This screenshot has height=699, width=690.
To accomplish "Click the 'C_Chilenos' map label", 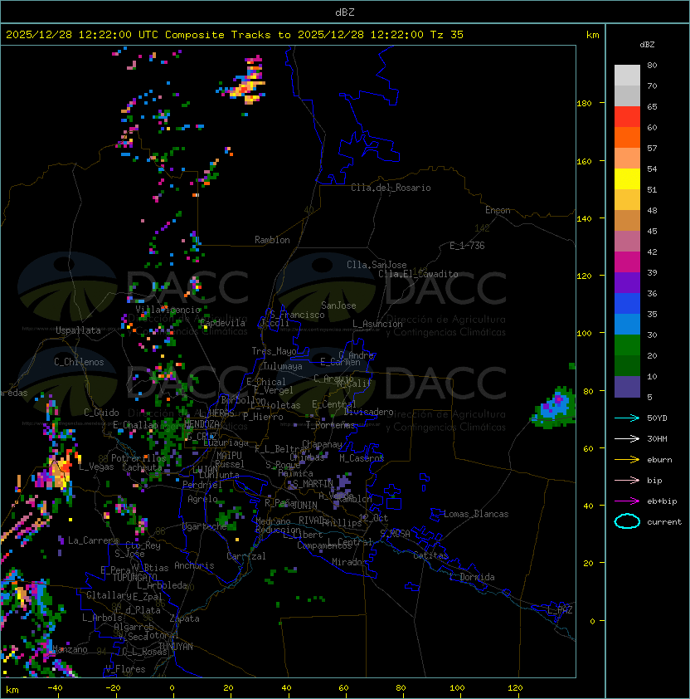I will (79, 362).
